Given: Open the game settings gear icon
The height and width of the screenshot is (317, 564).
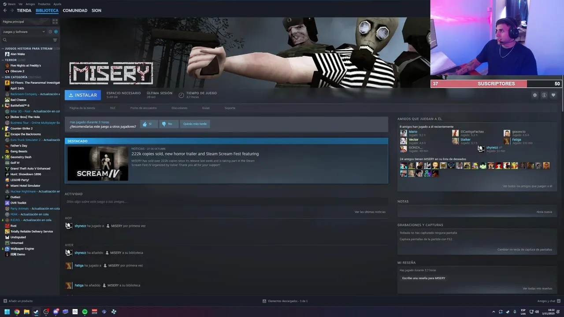Looking at the screenshot, I should [535, 95].
